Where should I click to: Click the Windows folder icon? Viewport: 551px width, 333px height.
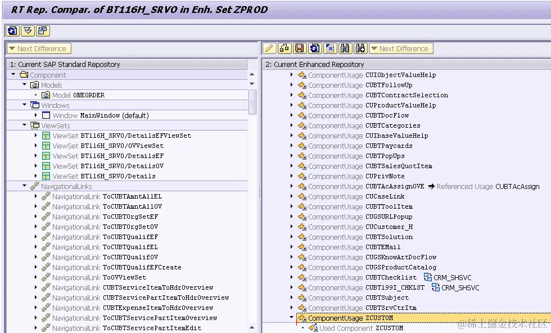pos(35,105)
